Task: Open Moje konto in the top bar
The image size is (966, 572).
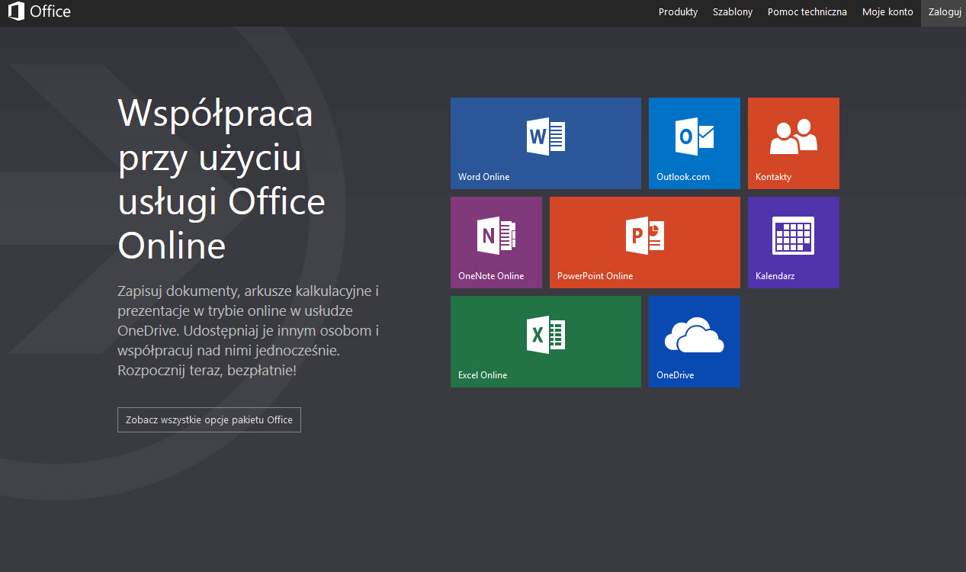Action: (x=887, y=12)
